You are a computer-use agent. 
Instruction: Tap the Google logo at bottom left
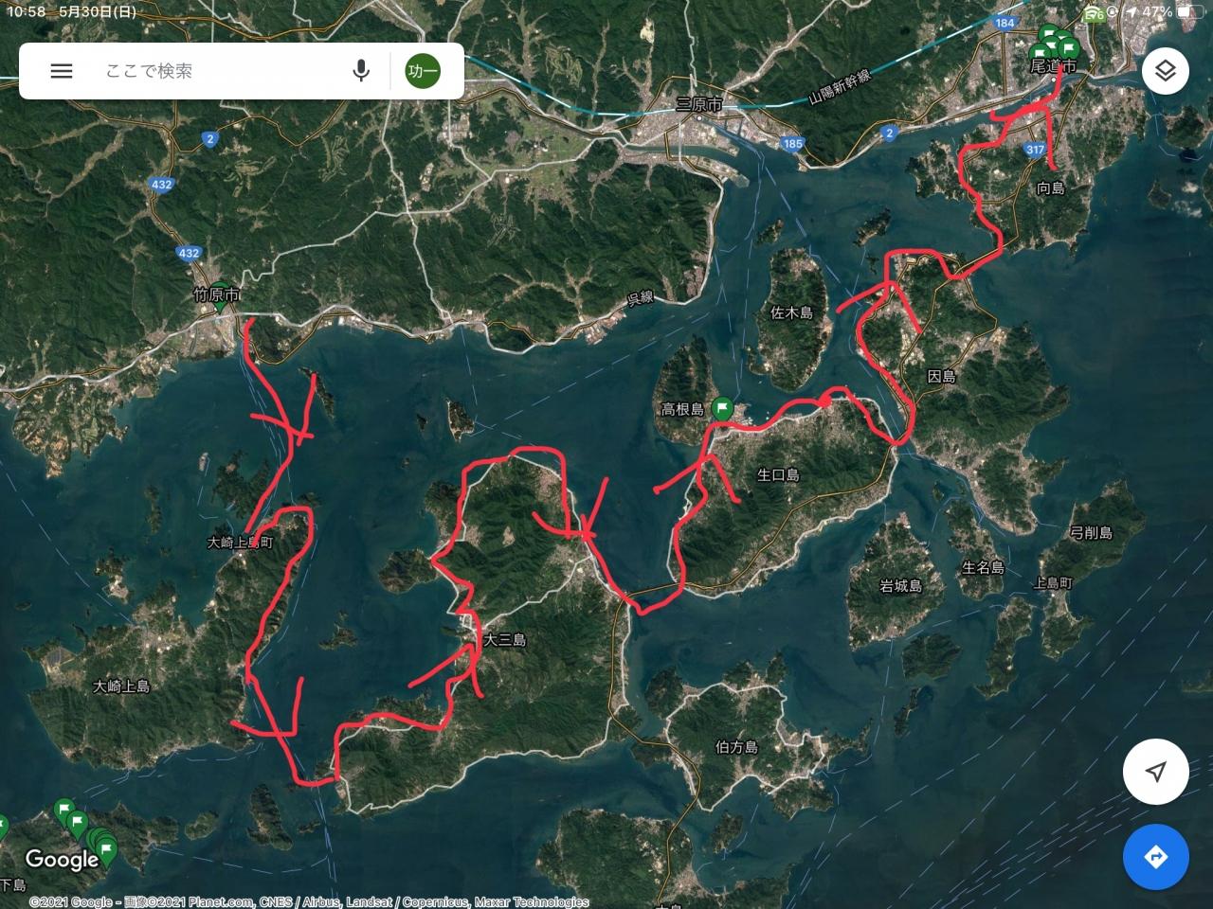(x=62, y=860)
